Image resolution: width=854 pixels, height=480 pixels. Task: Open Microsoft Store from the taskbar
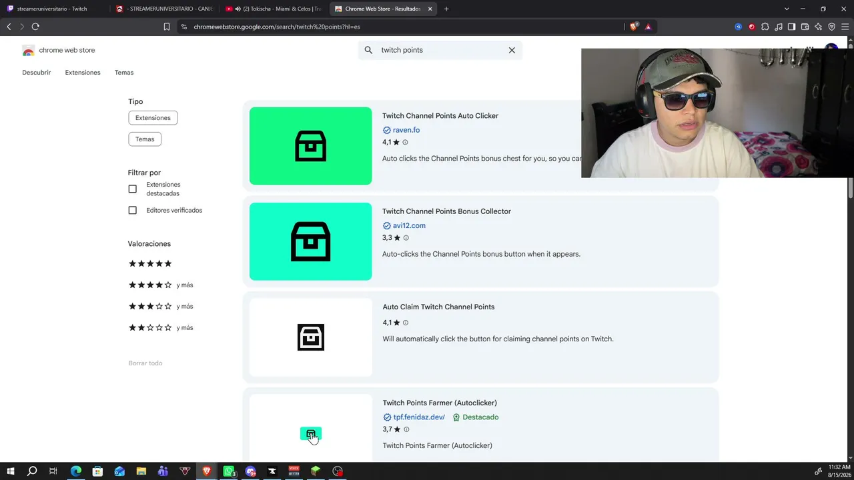coord(97,471)
